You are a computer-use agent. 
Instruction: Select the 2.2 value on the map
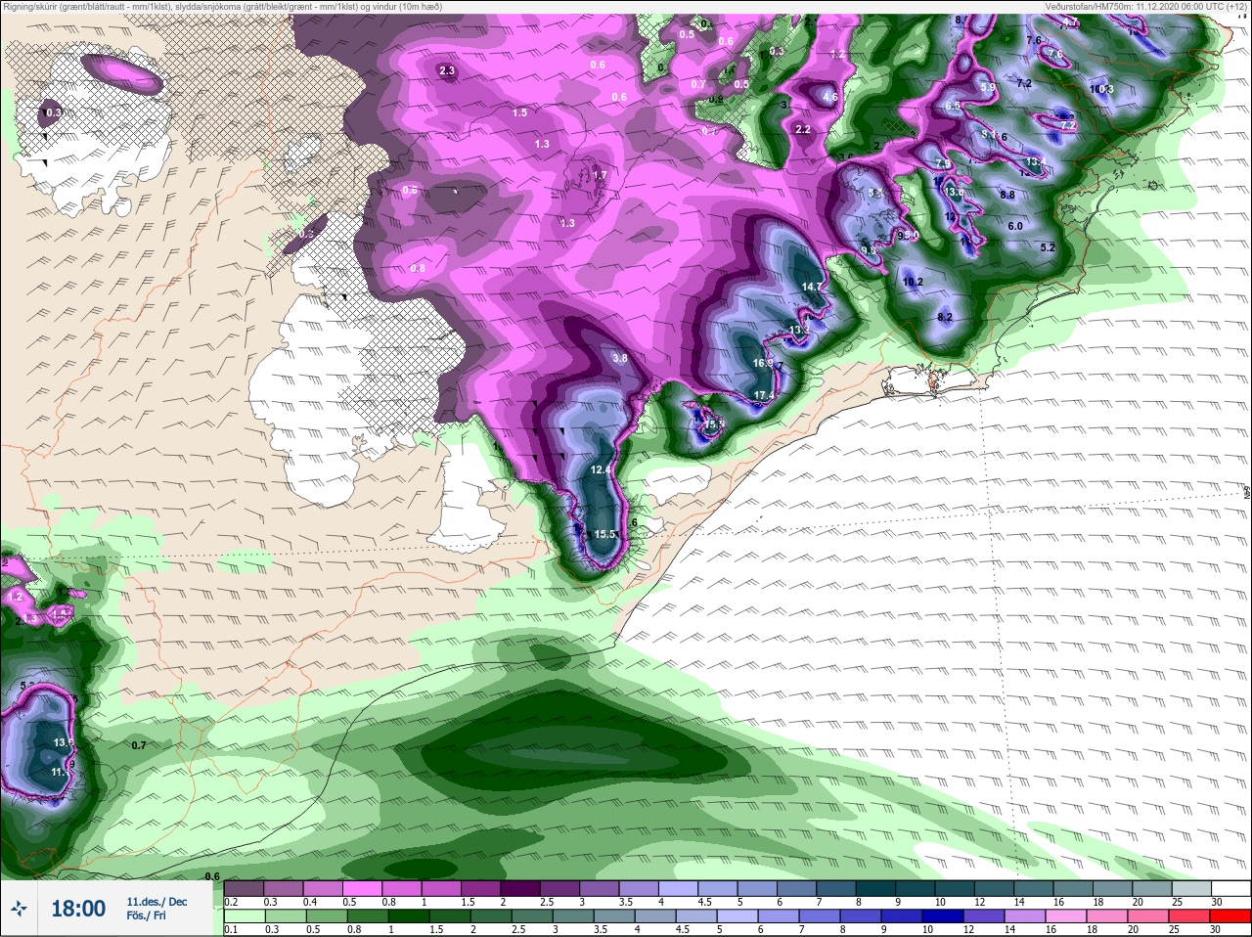click(803, 129)
